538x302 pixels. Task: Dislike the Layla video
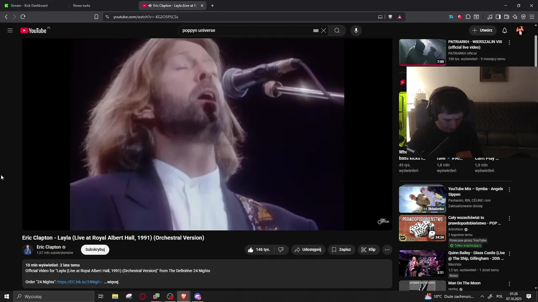point(281,250)
